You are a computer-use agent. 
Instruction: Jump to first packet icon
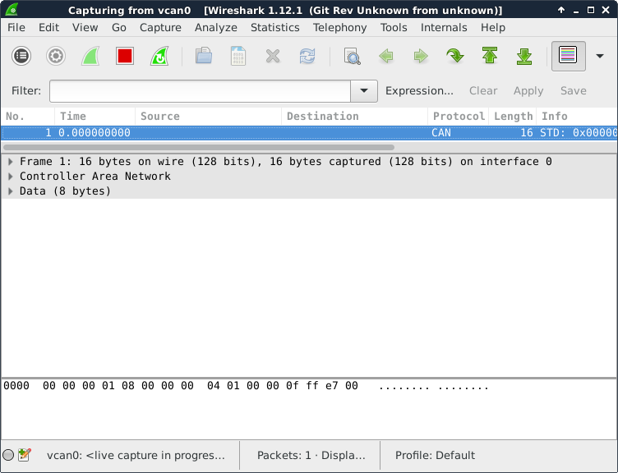pyautogui.click(x=490, y=56)
